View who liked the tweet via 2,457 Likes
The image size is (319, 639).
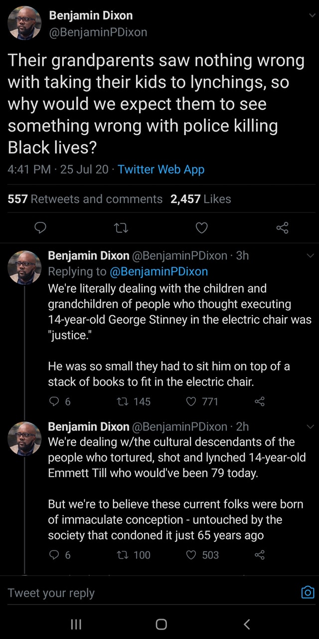202,199
